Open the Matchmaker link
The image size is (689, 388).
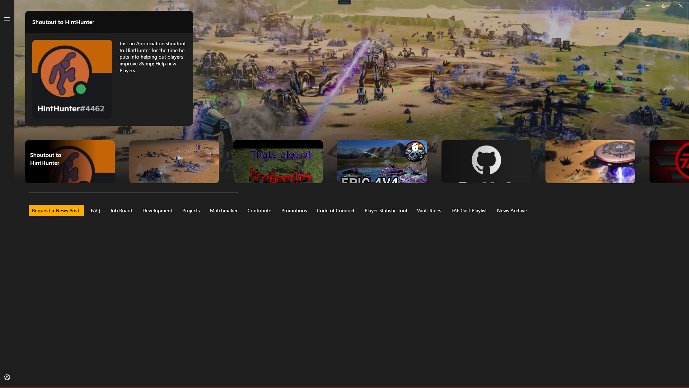click(224, 211)
